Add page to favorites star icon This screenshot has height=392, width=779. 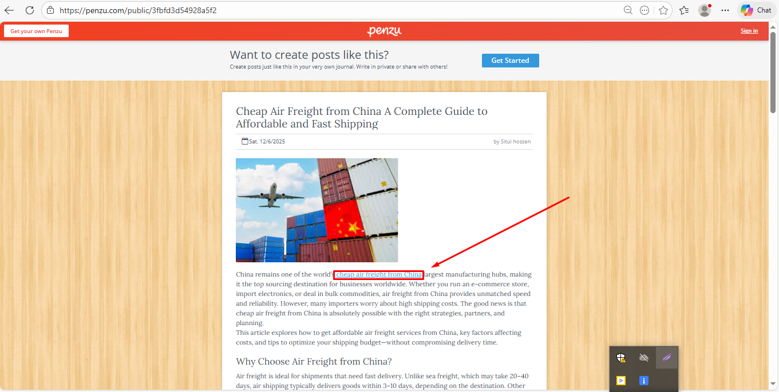[663, 10]
